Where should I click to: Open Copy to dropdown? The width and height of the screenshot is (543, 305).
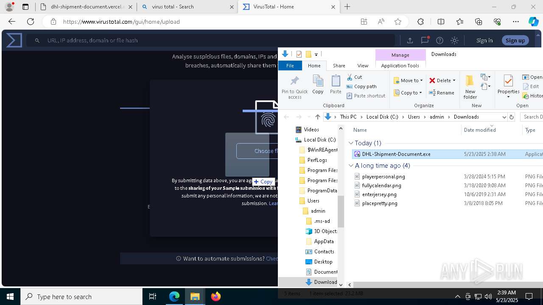(x=408, y=93)
